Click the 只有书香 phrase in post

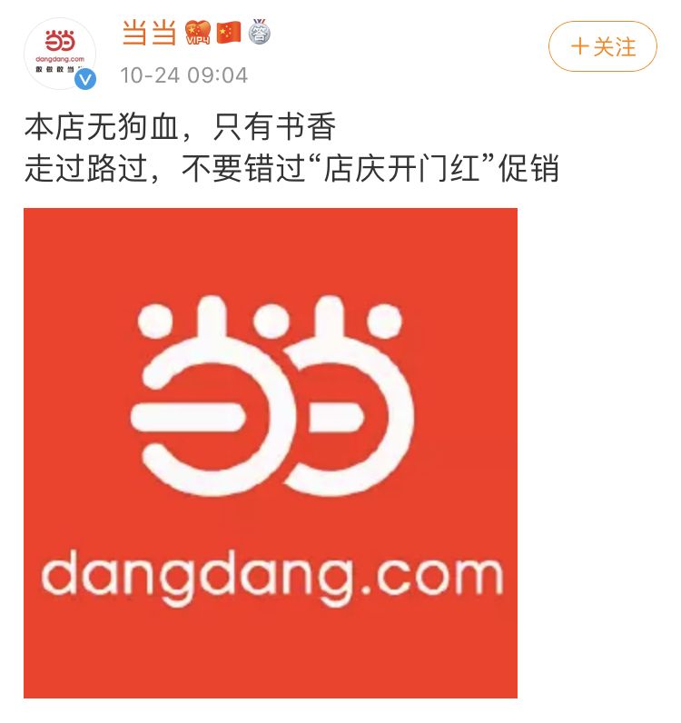click(x=274, y=127)
